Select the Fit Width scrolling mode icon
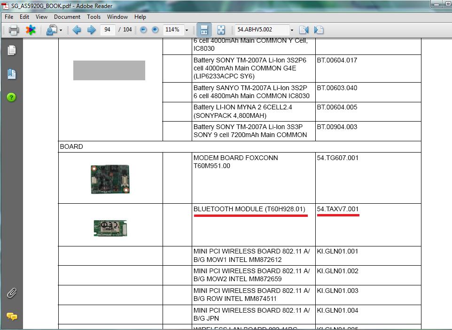Viewport: 452px width, 330px height. 204,30
